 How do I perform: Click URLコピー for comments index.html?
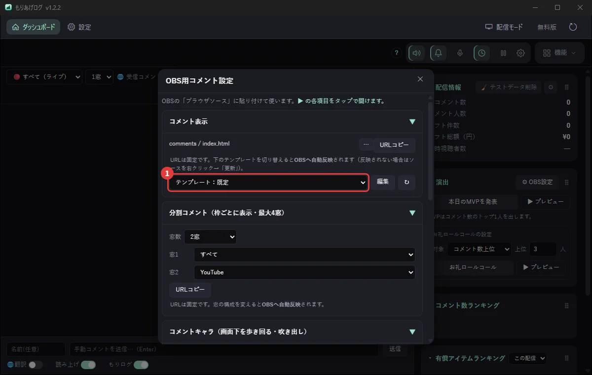point(394,145)
